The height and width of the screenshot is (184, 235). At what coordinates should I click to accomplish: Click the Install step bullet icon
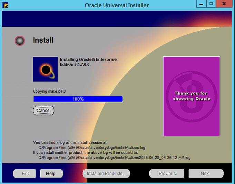(x=20, y=41)
